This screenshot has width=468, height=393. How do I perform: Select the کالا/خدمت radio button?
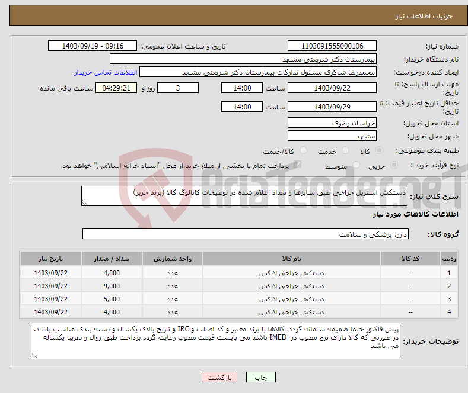pyautogui.click(x=303, y=150)
